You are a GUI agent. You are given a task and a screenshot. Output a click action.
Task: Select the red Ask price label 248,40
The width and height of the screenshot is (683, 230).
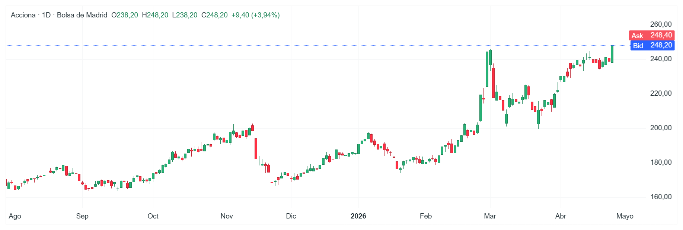(652, 35)
